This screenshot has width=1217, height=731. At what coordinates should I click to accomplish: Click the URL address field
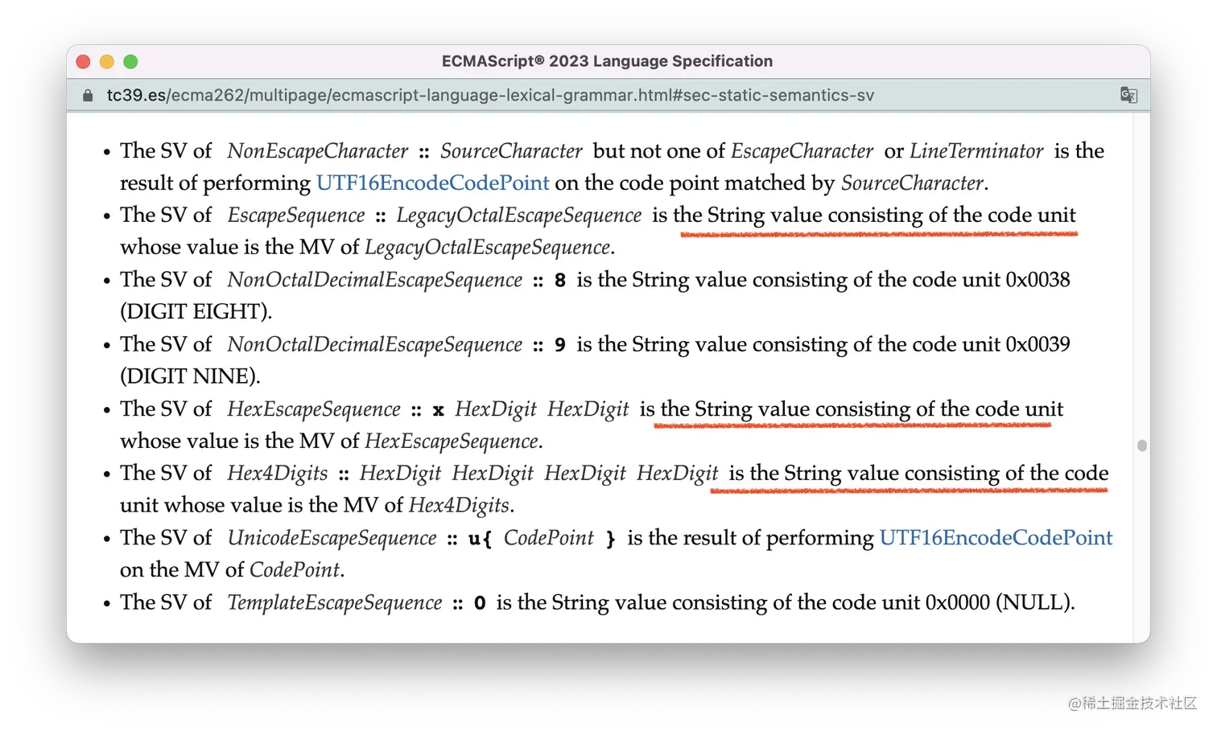point(490,95)
